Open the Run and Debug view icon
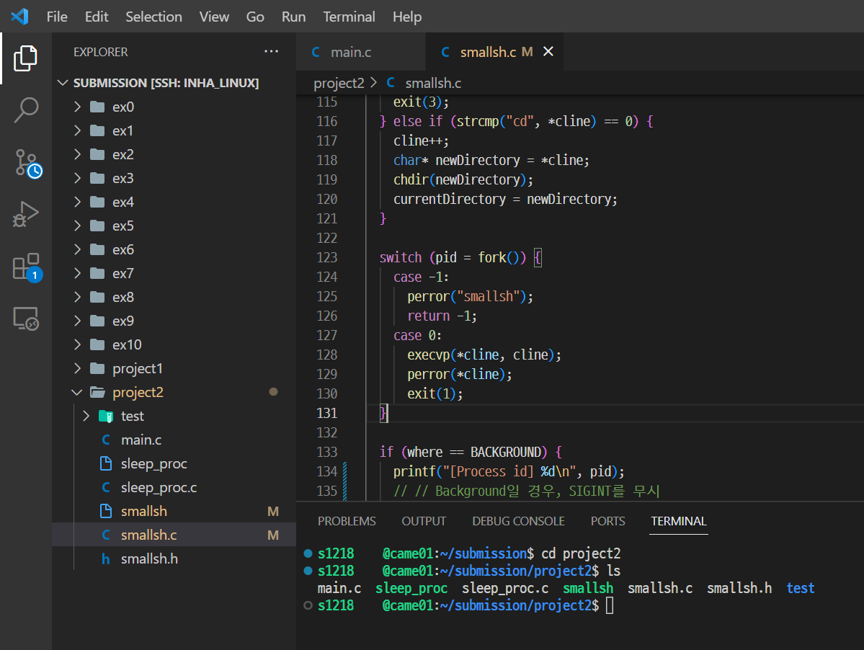This screenshot has width=864, height=650. [25, 214]
